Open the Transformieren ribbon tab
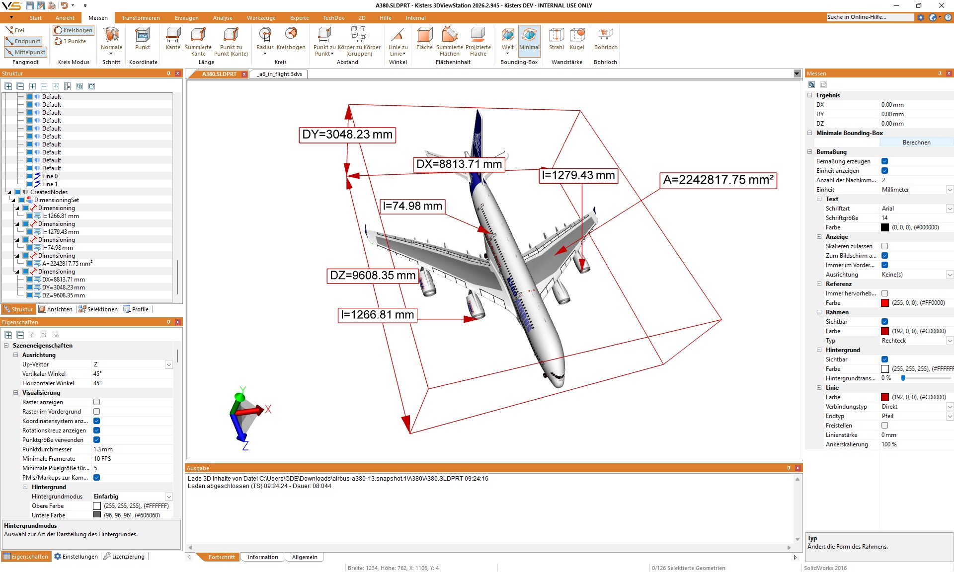The image size is (954, 572). (x=141, y=18)
